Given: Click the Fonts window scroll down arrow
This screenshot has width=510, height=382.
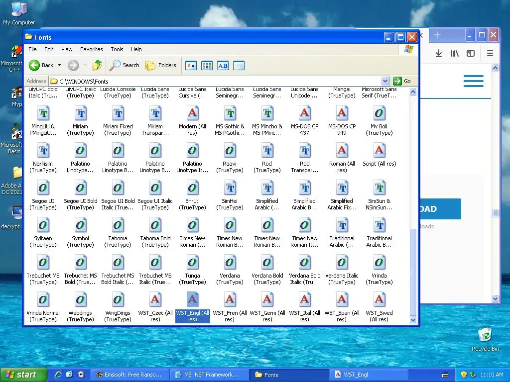Looking at the screenshot, I should [413, 320].
